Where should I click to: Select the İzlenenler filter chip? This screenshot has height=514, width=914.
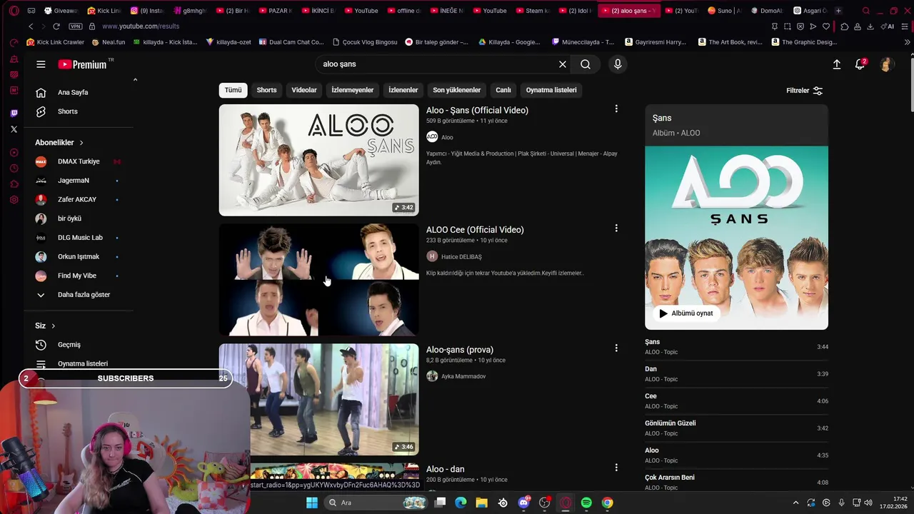click(403, 90)
